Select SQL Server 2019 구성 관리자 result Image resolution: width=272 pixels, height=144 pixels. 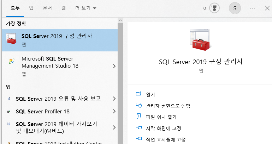click(60, 40)
